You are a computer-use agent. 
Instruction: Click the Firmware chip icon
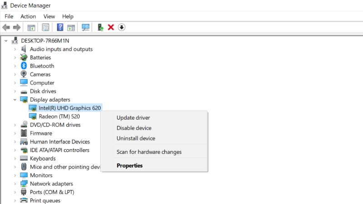click(x=24, y=133)
